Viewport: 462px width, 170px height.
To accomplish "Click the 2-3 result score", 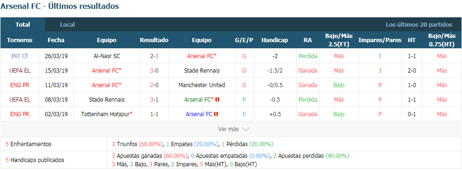I will pyautogui.click(x=154, y=56).
